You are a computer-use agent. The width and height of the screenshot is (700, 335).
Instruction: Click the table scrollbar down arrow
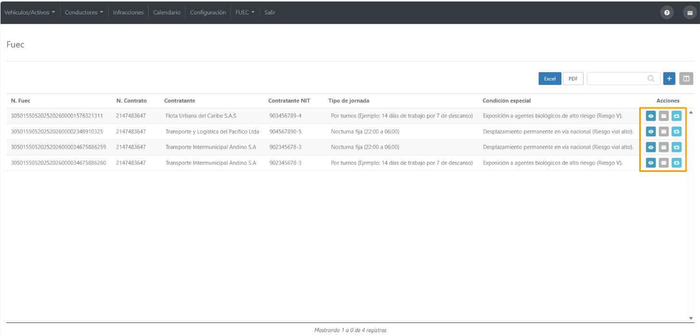[691, 318]
